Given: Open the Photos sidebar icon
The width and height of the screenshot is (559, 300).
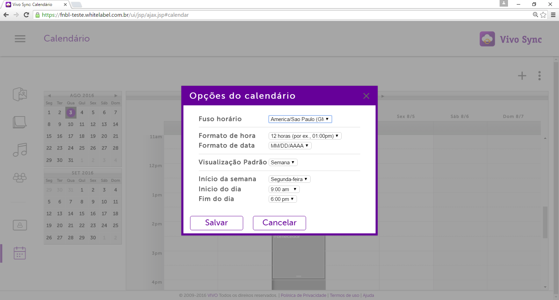Looking at the screenshot, I should point(20,94).
